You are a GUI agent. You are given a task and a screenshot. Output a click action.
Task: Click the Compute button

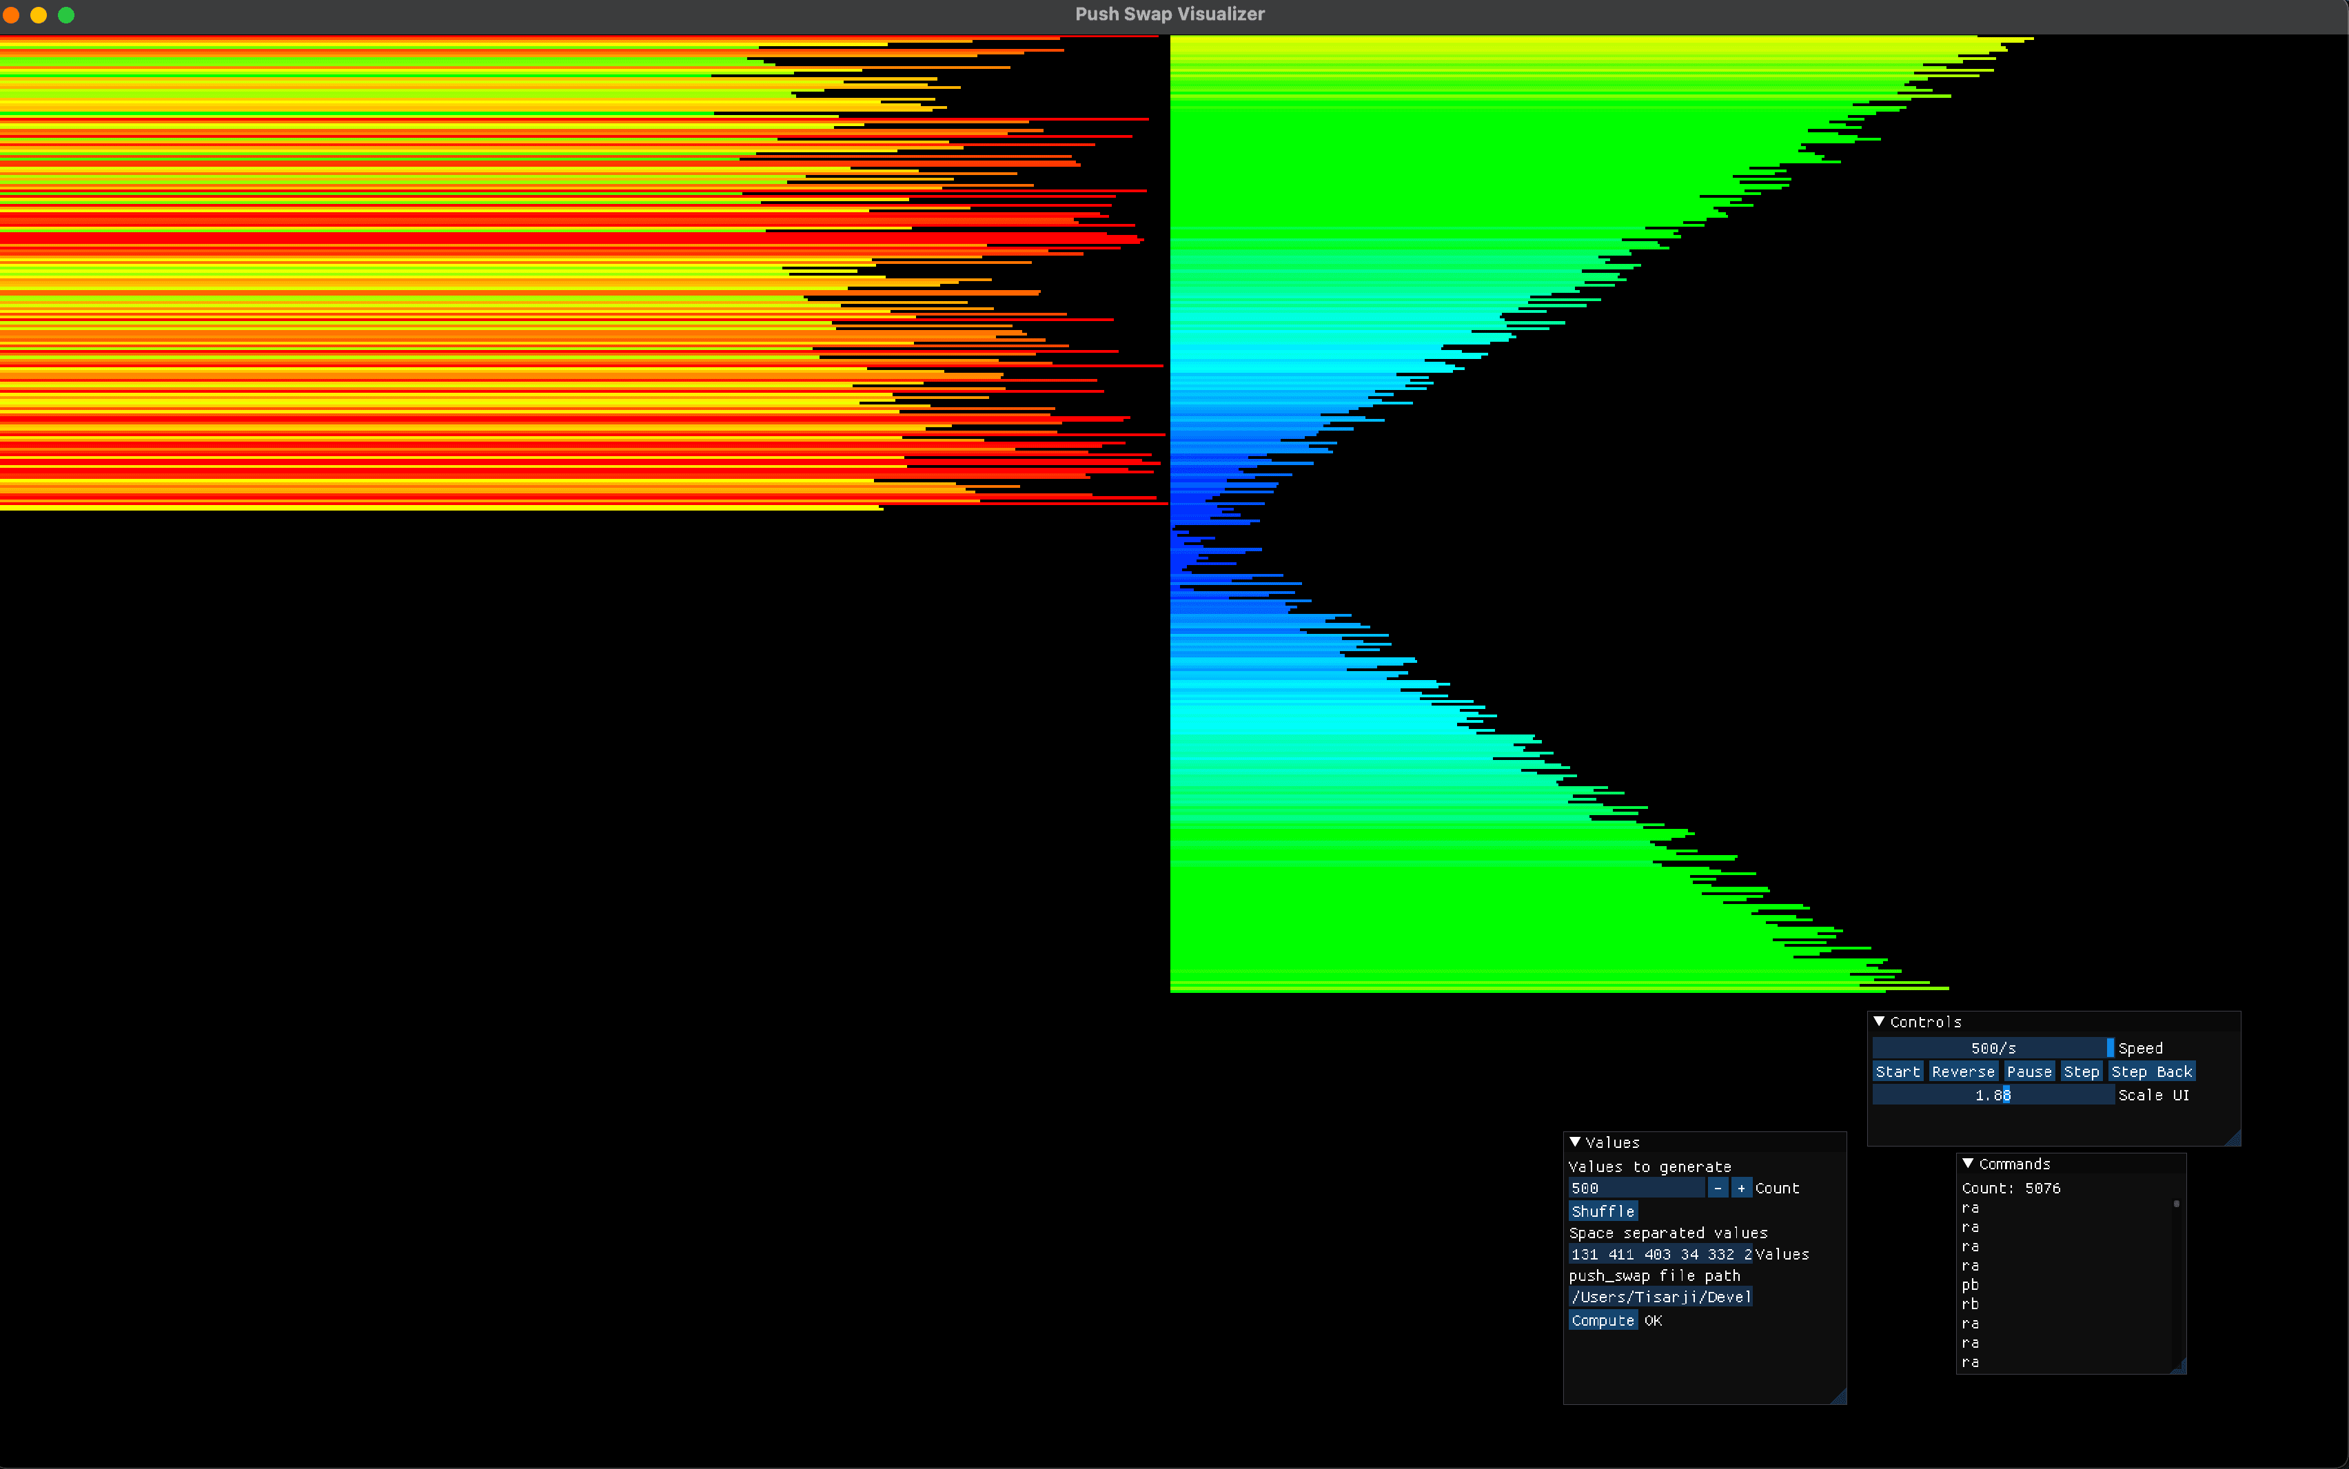[x=1603, y=1320]
